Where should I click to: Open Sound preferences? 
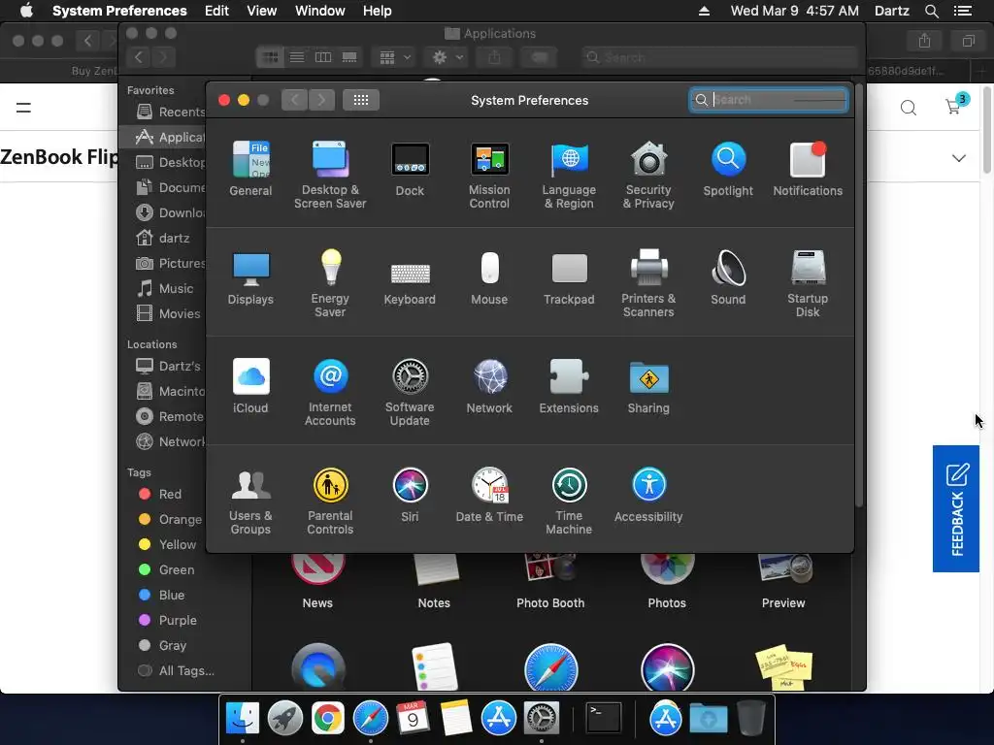point(728,277)
